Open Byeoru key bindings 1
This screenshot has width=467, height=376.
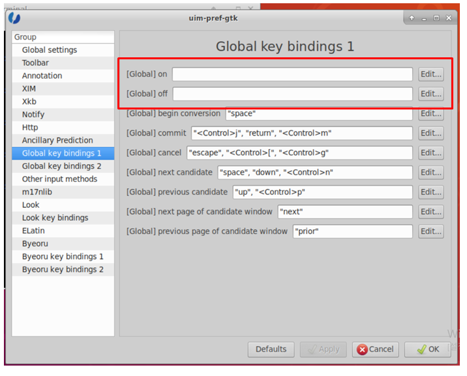point(63,256)
